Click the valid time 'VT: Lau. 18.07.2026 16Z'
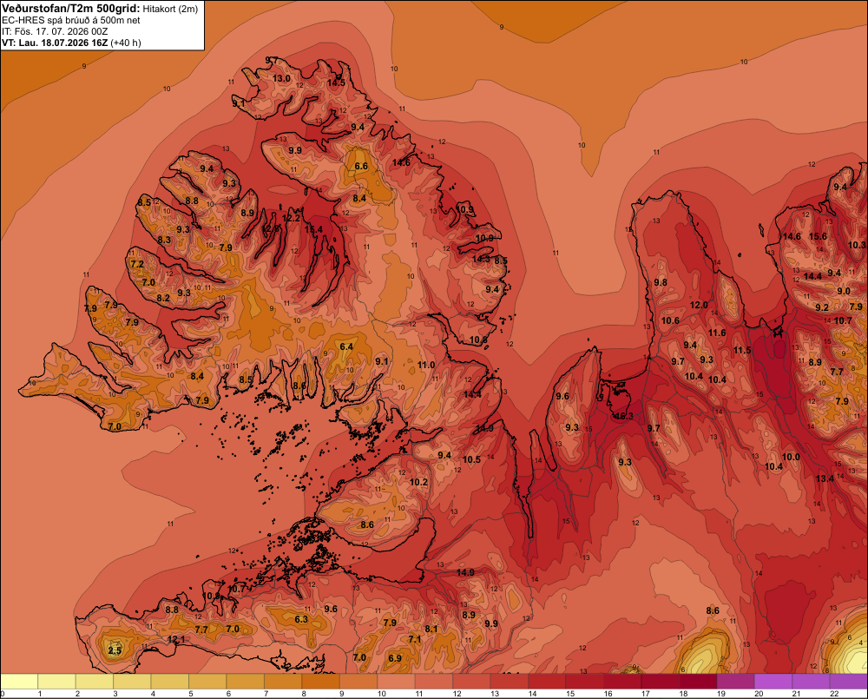This screenshot has height=699, width=868. (55, 43)
